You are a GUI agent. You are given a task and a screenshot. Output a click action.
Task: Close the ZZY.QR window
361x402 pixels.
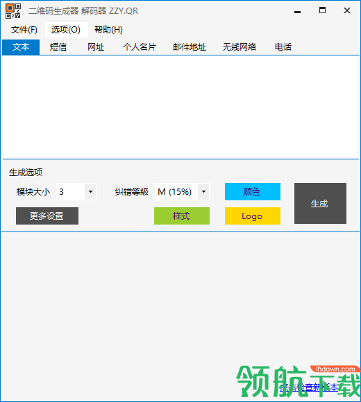[347, 11]
